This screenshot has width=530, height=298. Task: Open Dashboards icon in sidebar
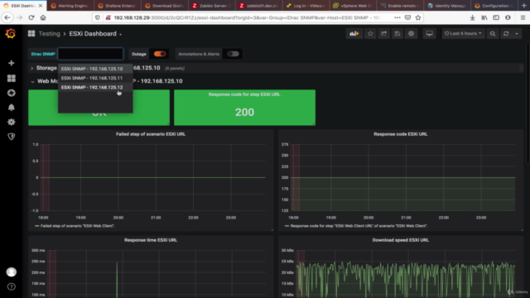pyautogui.click(x=11, y=79)
